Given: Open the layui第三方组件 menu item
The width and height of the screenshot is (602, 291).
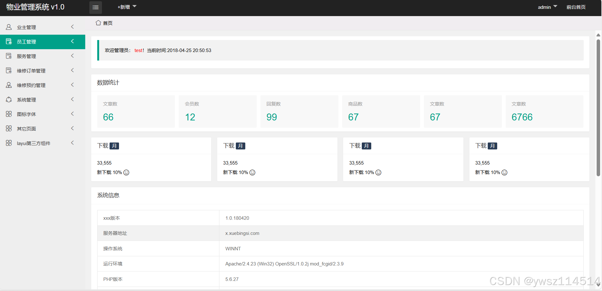Looking at the screenshot, I should click(43, 143).
